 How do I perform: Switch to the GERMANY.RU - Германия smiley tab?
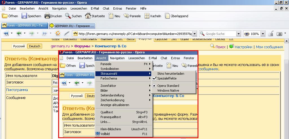click(x=72, y=26)
